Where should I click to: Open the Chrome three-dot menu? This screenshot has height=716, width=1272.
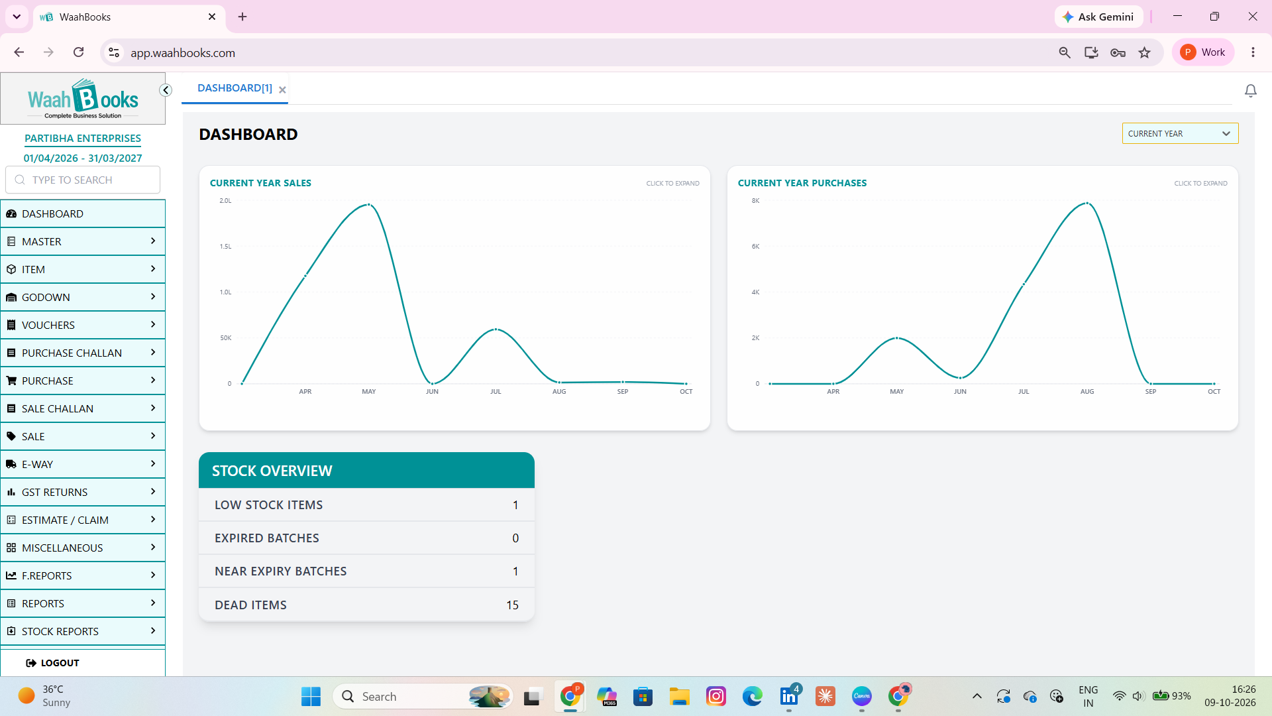tap(1253, 52)
